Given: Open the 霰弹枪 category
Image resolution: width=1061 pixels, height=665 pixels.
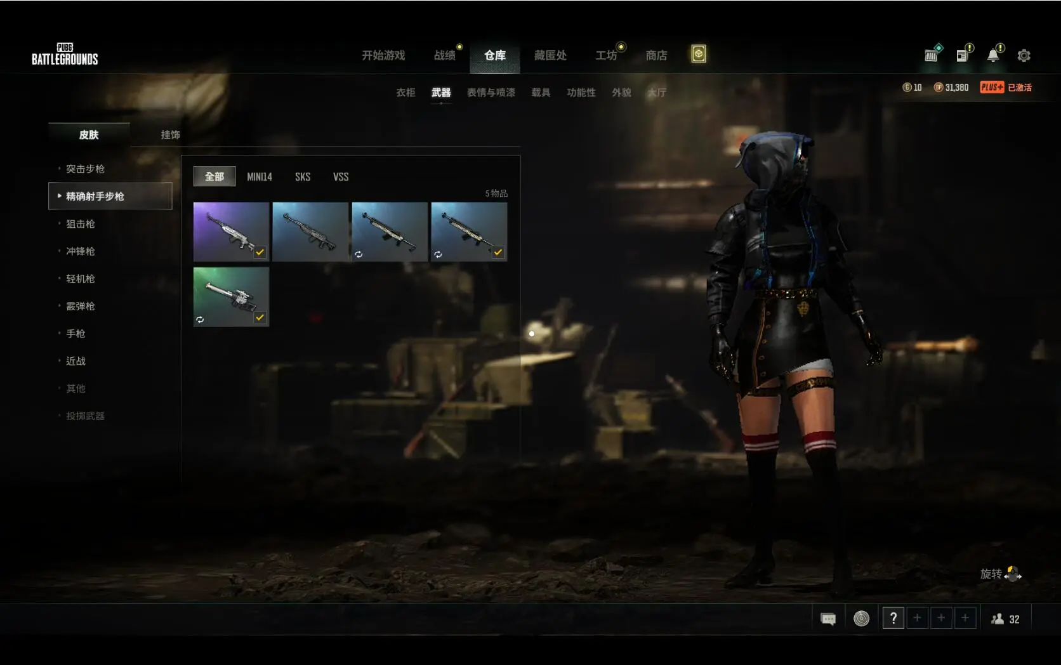Looking at the screenshot, I should pos(80,306).
